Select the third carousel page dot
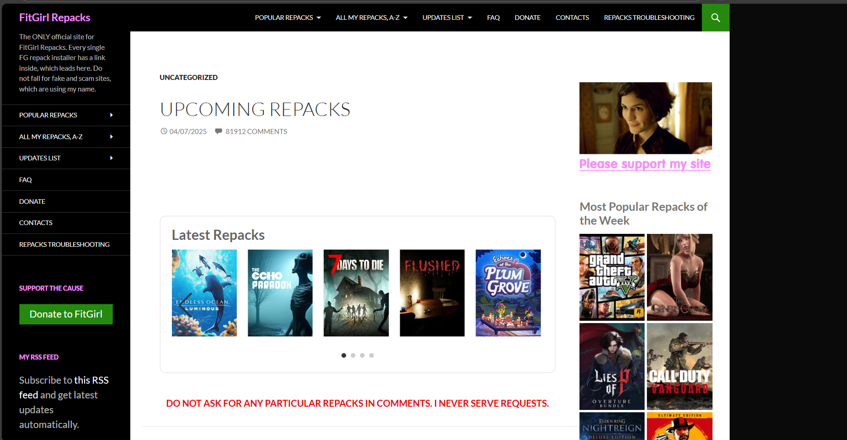The height and width of the screenshot is (440, 847). (x=362, y=355)
